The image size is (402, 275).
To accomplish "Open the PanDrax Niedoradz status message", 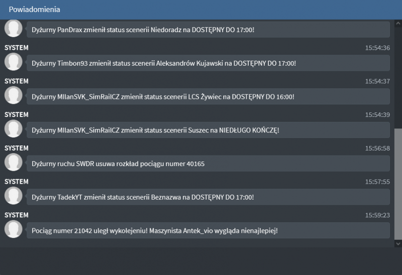I will pos(208,30).
